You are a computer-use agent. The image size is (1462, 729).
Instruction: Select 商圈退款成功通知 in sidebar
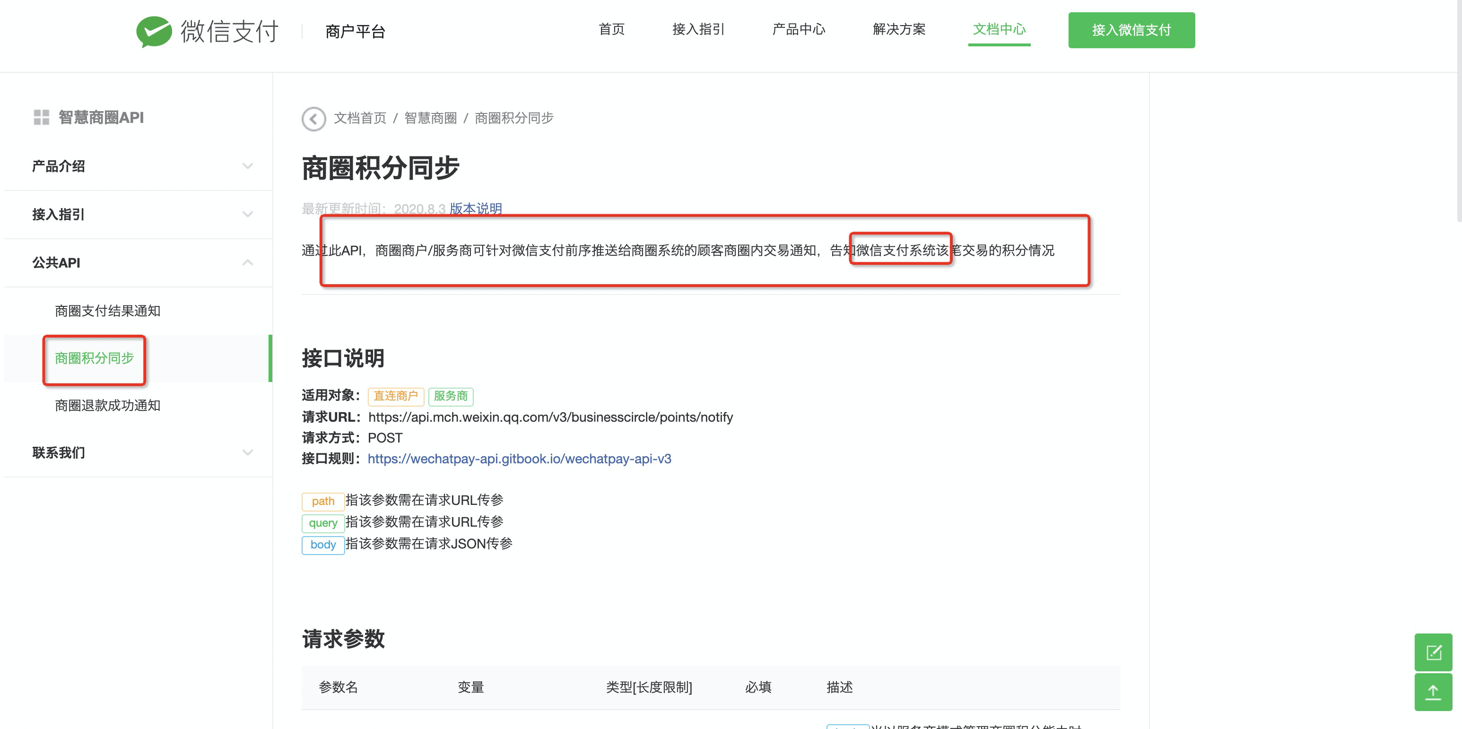[108, 406]
